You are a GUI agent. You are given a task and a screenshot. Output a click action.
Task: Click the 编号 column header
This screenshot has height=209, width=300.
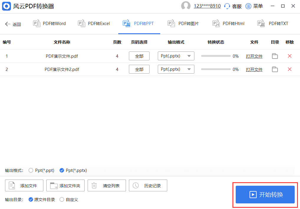point(7,42)
